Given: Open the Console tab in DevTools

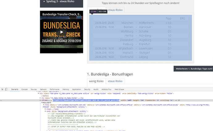Looking at the screenshot, I should click(x=24, y=89).
